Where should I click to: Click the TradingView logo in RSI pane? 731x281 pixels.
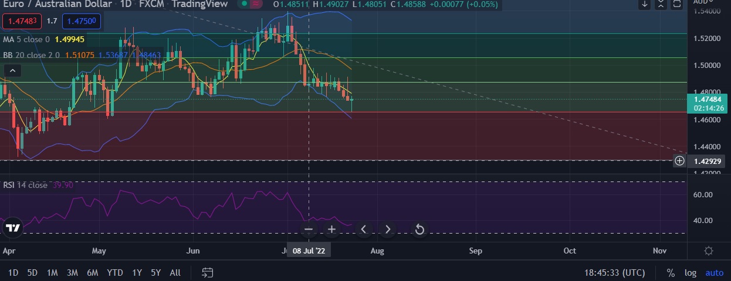(x=12, y=228)
